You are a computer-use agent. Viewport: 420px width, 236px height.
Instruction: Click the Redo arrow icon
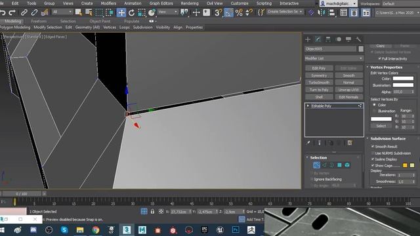point(12,12)
